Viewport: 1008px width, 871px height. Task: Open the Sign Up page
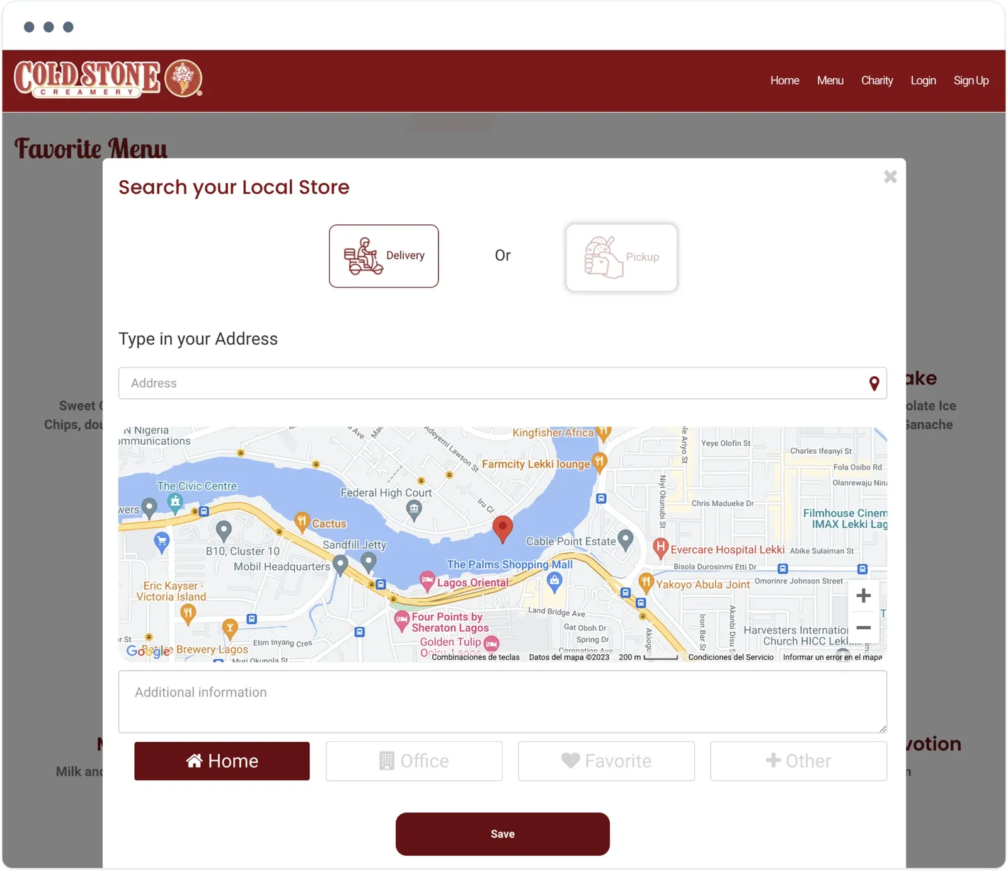pyautogui.click(x=971, y=81)
